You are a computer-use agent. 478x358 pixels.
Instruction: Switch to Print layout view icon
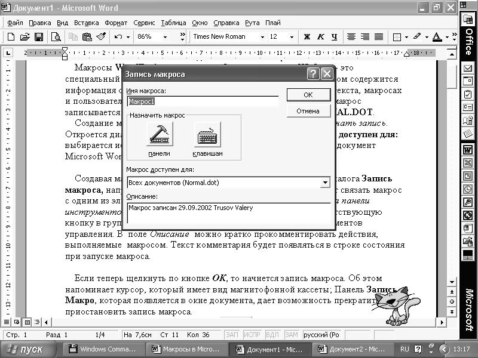[27, 322]
